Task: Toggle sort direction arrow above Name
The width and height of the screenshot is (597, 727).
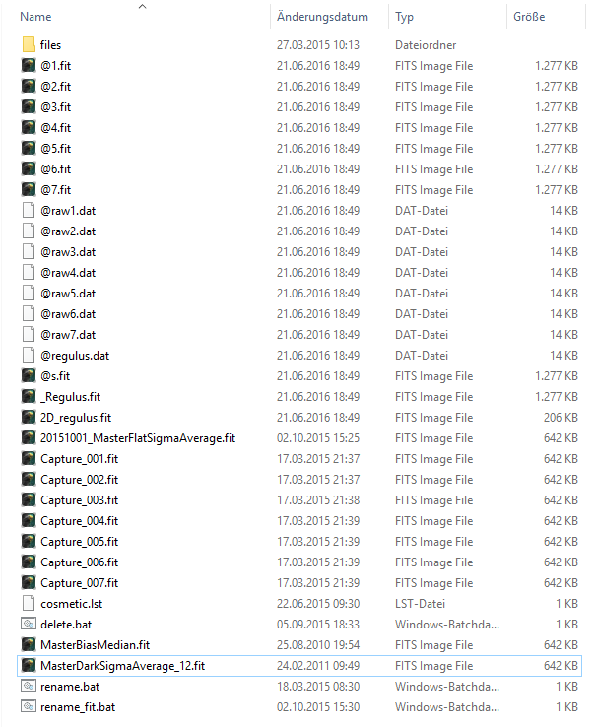Action: [x=142, y=6]
